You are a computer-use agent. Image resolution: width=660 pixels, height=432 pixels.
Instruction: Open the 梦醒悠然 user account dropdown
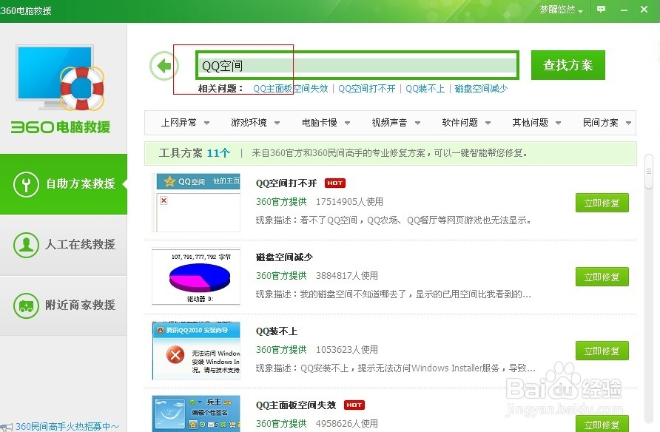[x=561, y=10]
